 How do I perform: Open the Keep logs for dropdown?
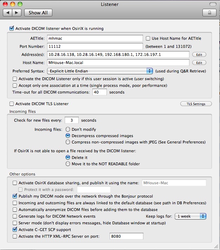coord(190,216)
